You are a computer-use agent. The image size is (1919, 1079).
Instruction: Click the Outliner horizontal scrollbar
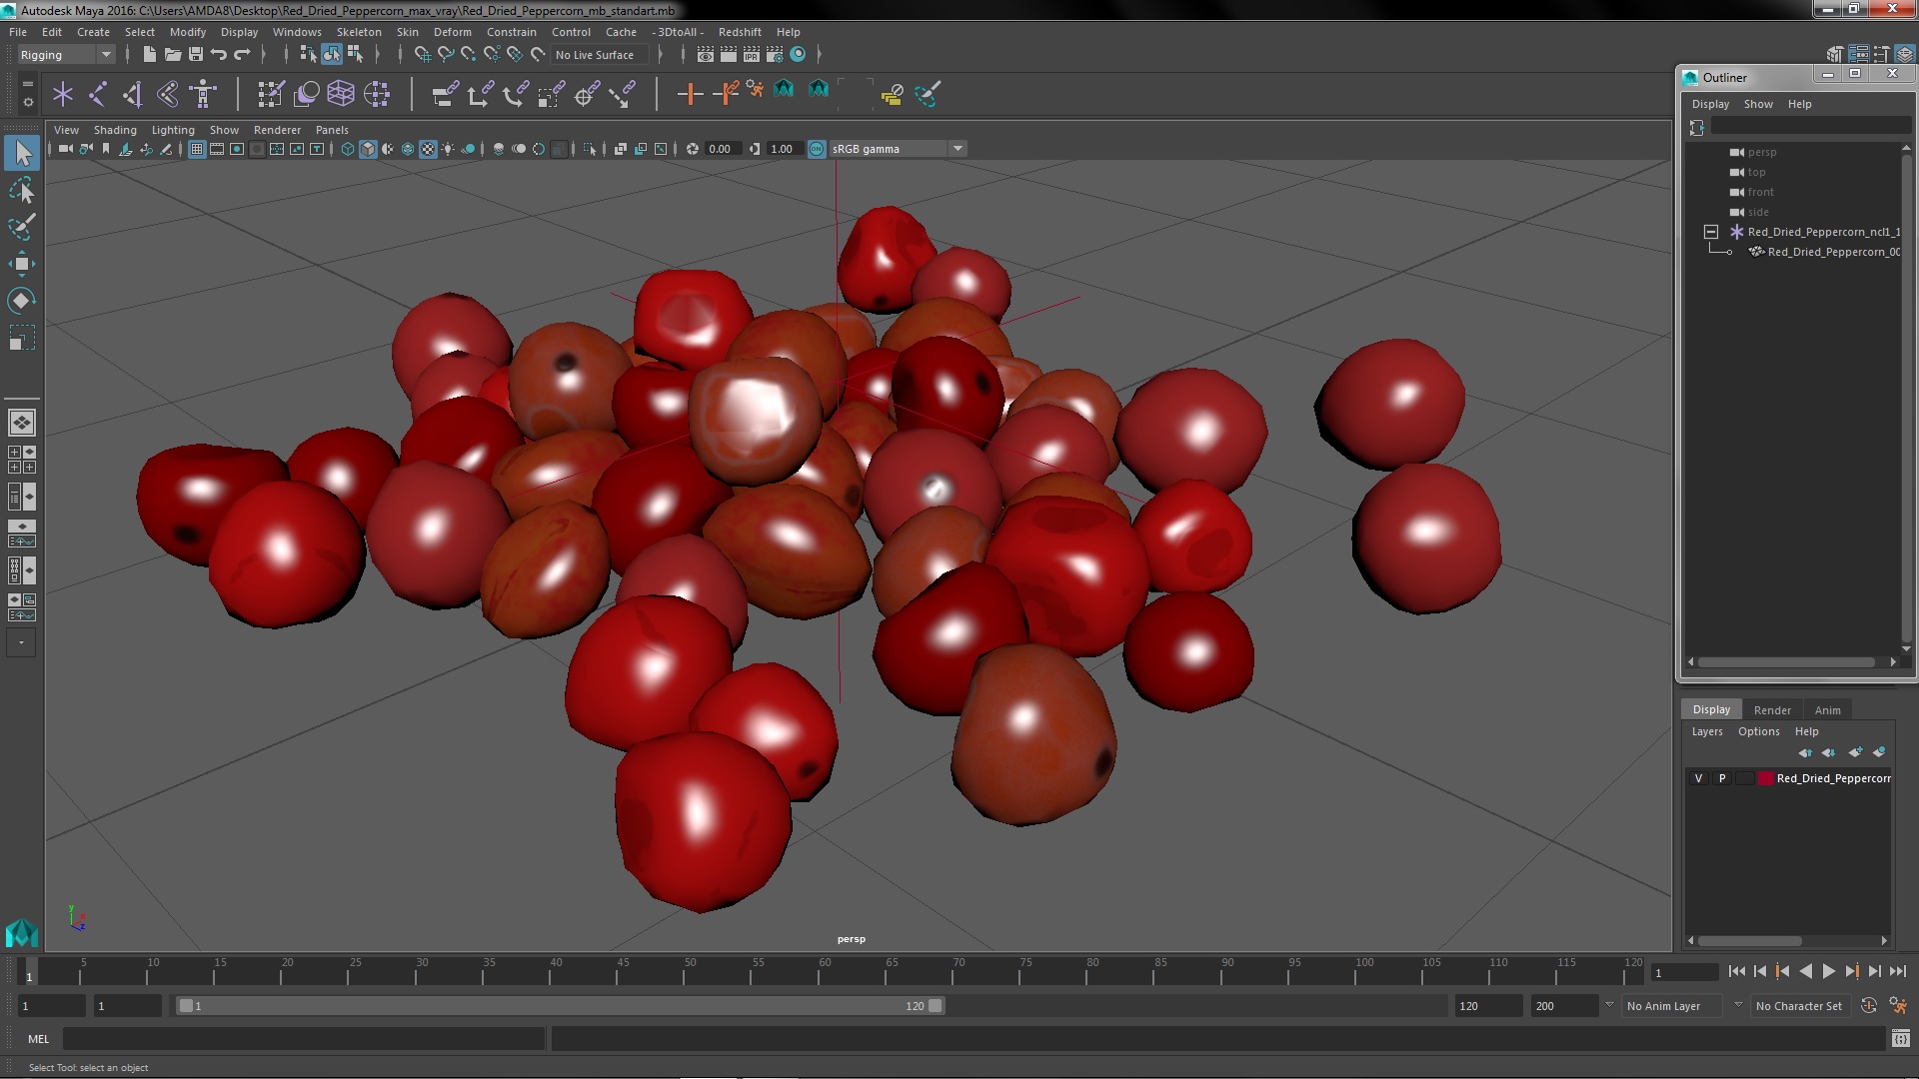(1786, 661)
